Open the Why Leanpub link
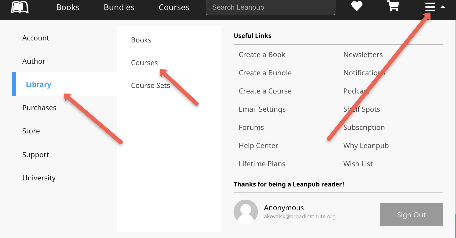456x238 pixels. click(x=366, y=146)
